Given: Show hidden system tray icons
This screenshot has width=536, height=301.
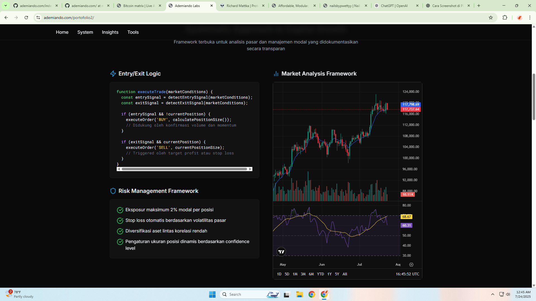Looking at the screenshot, I should point(493,294).
